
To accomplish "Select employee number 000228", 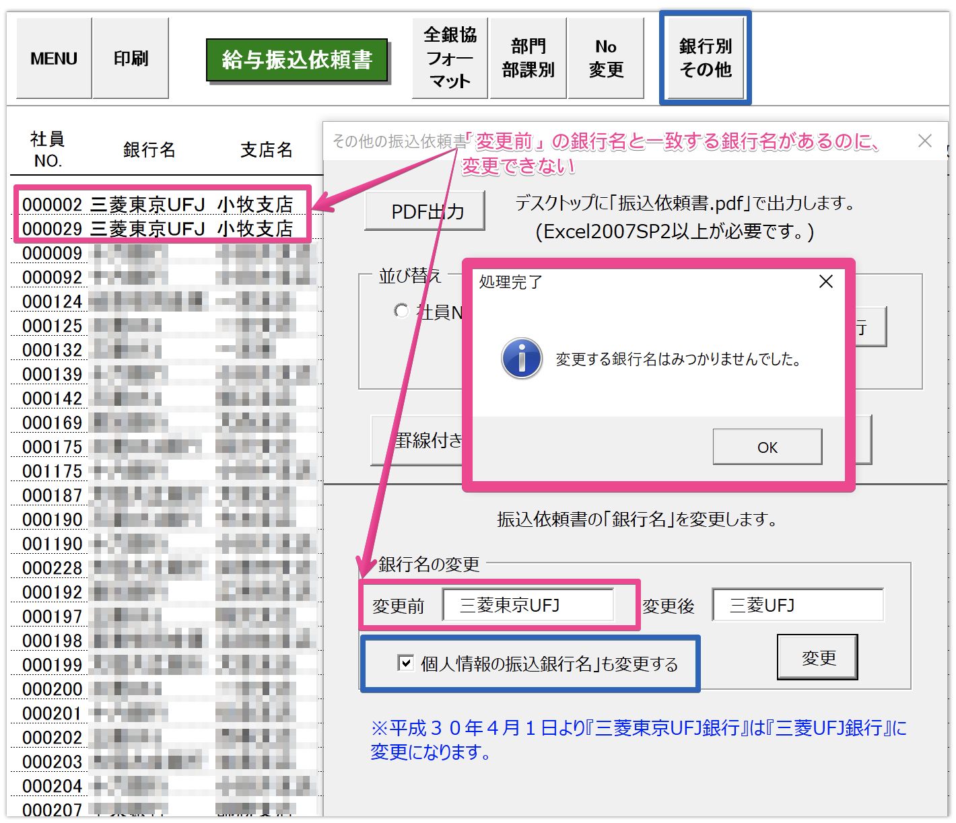I will 53,568.
